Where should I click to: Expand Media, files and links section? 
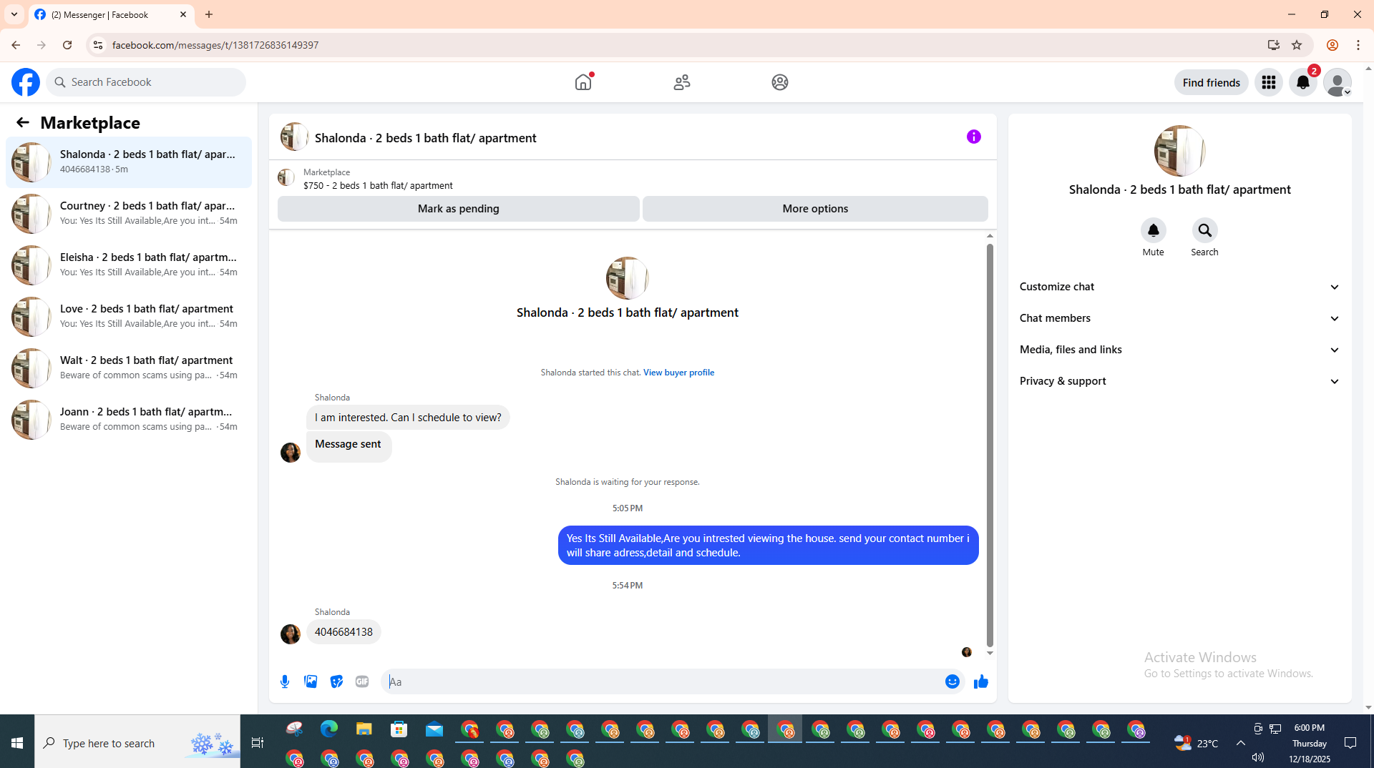tap(1179, 350)
